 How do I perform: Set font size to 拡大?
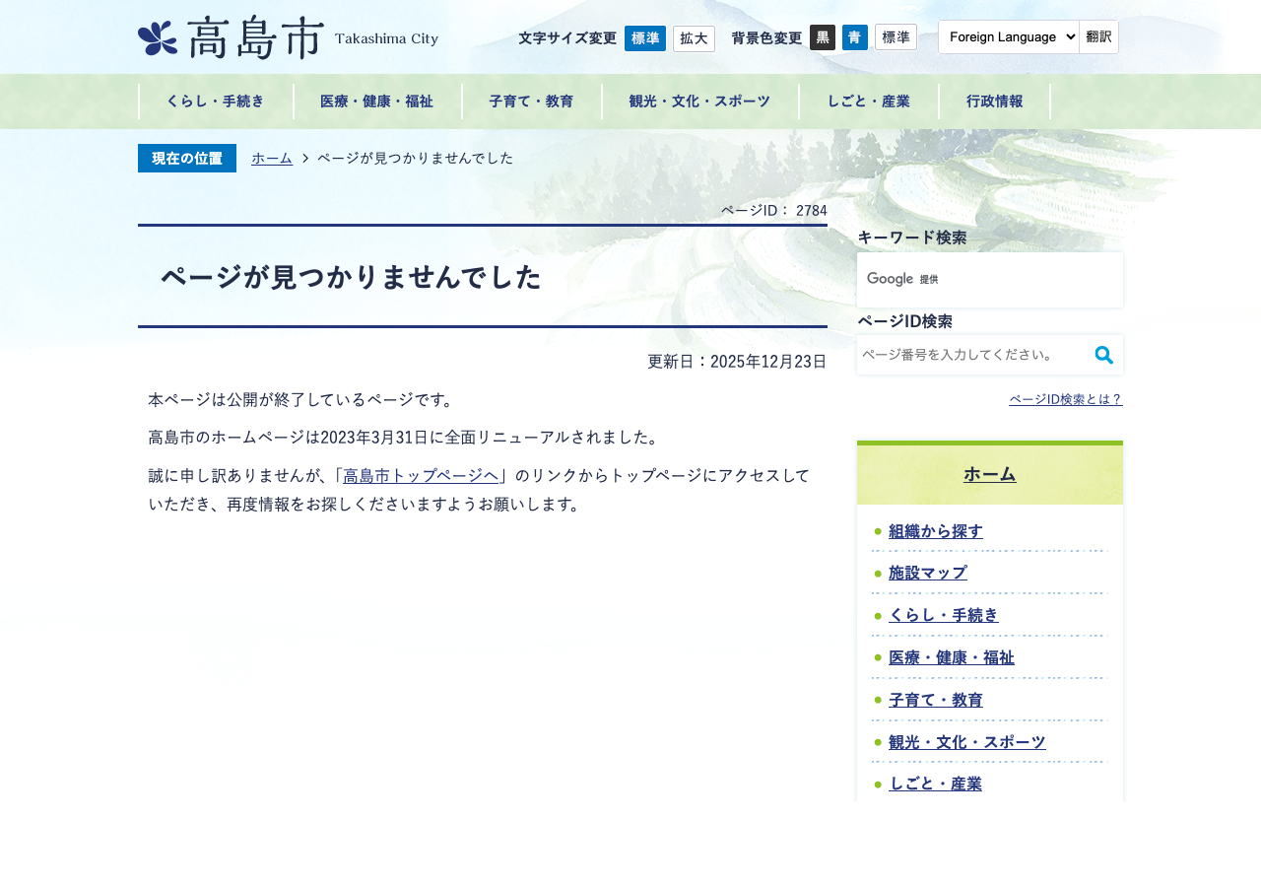point(694,38)
